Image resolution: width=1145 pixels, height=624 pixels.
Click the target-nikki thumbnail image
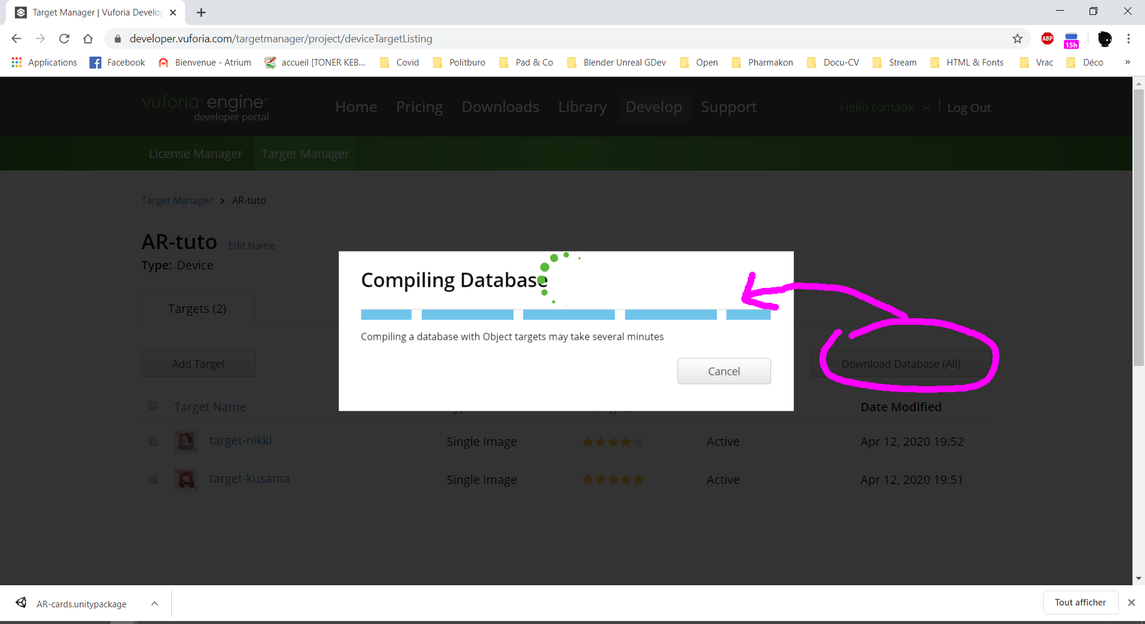[186, 442]
